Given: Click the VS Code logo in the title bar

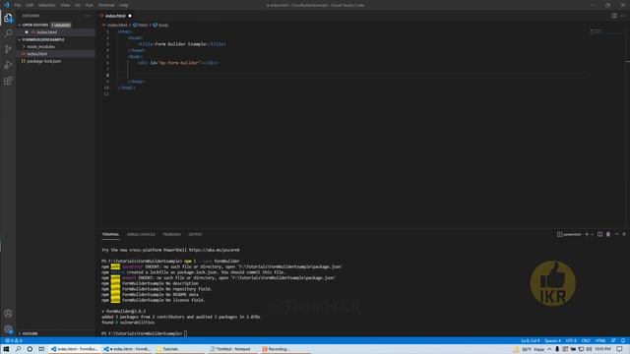Looking at the screenshot, I should point(7,5).
